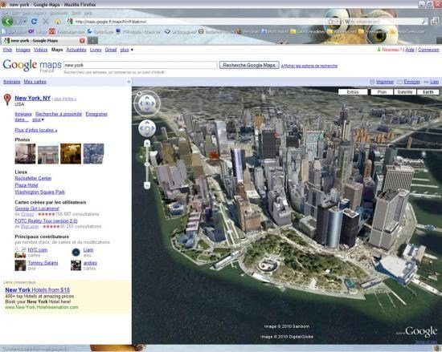
Task: Open the Rockefeller Center place link
Action: 33,178
